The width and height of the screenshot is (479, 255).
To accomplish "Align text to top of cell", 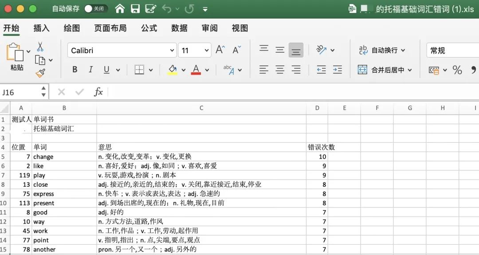I will (x=264, y=49).
